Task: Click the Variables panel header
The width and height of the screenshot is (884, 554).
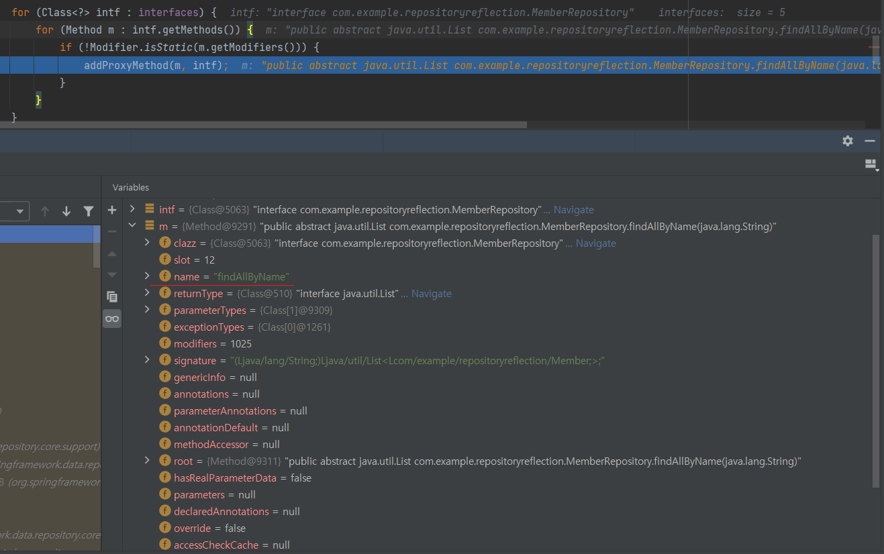Action: (x=131, y=187)
